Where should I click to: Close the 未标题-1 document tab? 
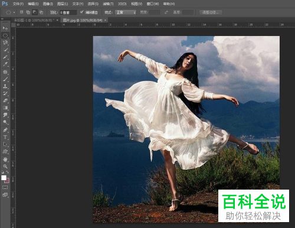pos(57,20)
